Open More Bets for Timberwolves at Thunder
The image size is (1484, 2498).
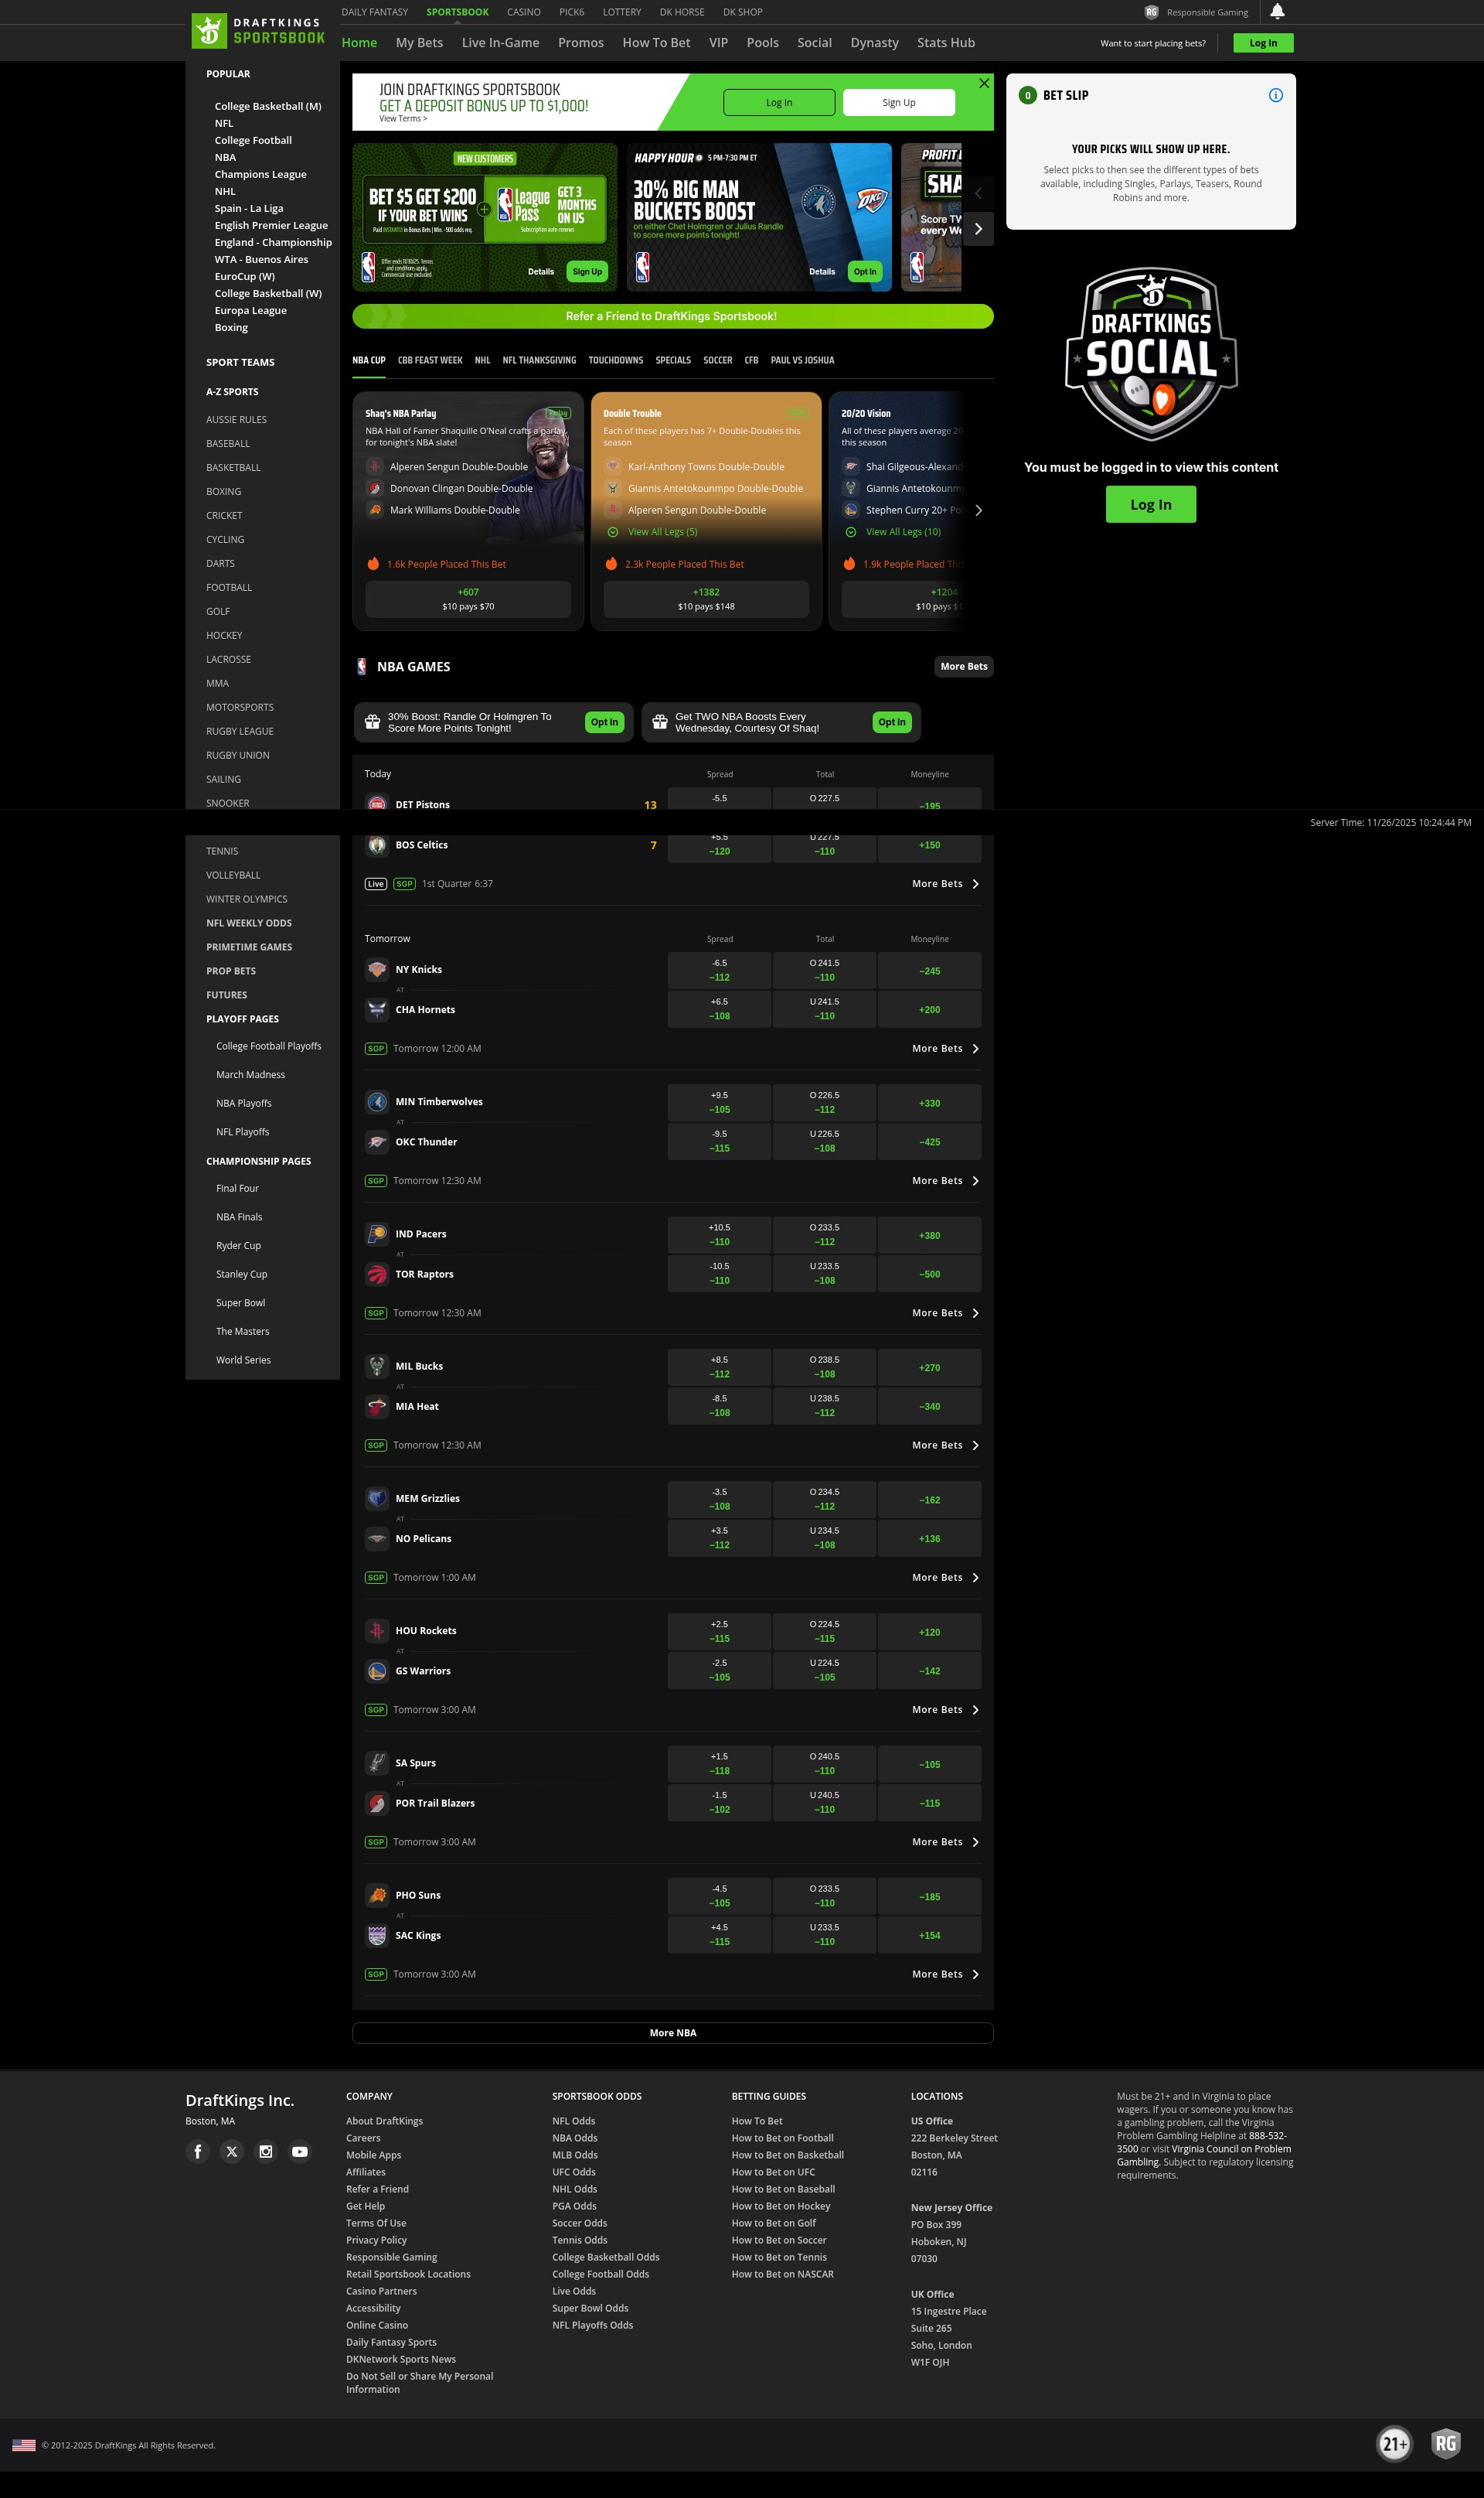(946, 1180)
